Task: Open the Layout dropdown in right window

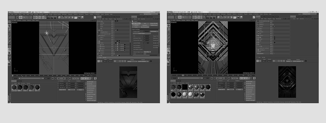Action: point(309,14)
